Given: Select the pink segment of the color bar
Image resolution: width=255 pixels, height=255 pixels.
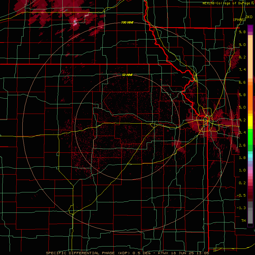Looking at the screenshot, I should [250, 172].
